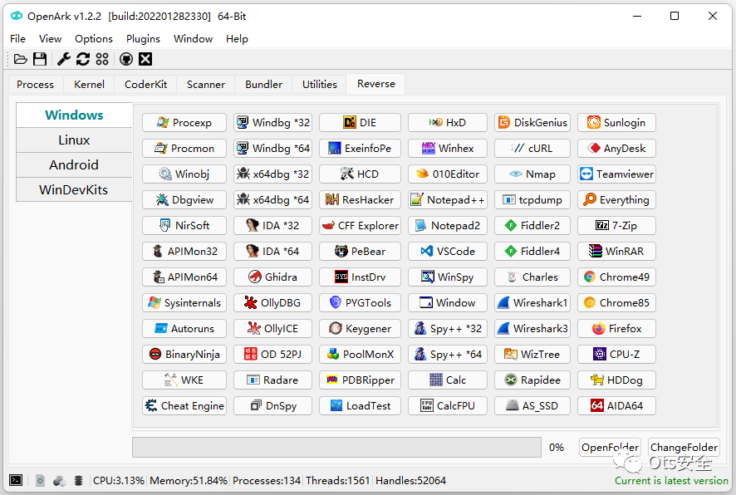Open Firefox browser tool

pyautogui.click(x=616, y=328)
